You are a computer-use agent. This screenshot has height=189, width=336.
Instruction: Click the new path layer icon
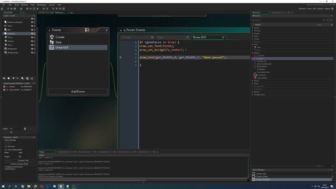[18, 78]
